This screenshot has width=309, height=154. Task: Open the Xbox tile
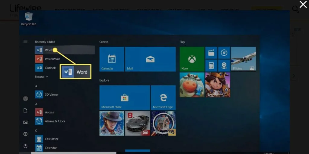(192, 59)
